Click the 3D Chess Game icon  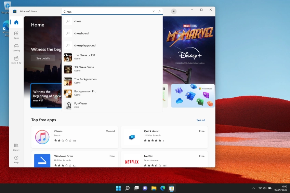[x=68, y=69]
